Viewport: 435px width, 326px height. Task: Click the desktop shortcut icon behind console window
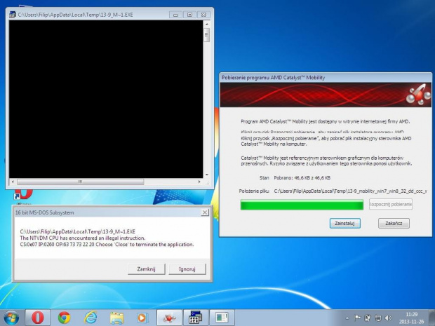coord(24,195)
